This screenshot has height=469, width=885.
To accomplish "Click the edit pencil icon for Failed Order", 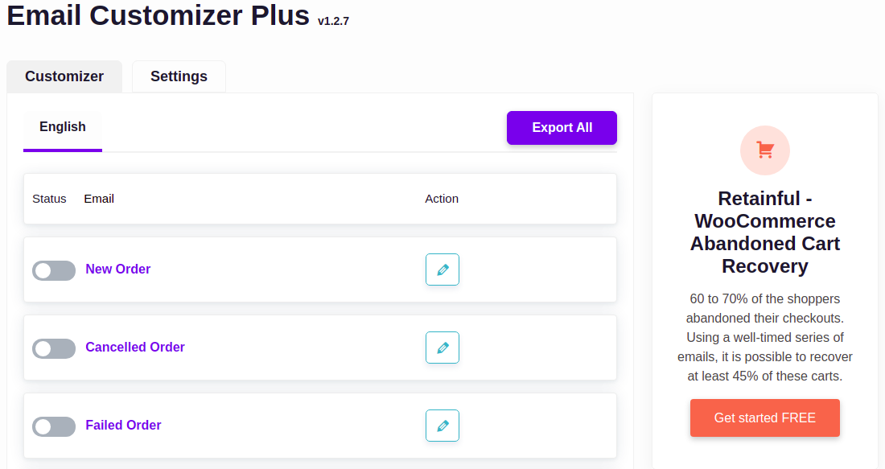I will [442, 426].
